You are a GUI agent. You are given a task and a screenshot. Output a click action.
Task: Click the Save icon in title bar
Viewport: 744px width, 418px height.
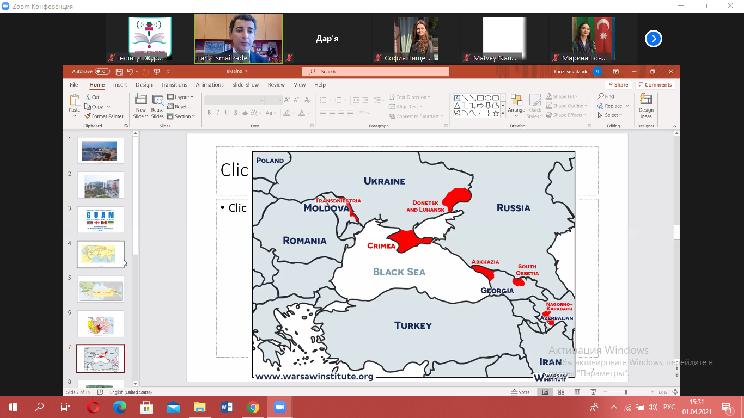[x=119, y=71]
